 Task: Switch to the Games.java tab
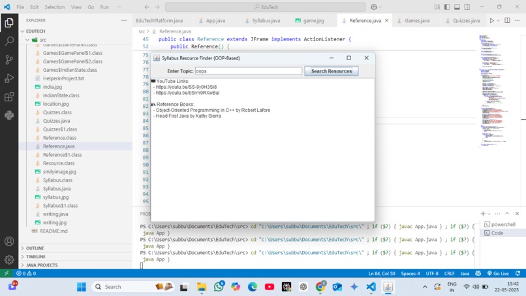pos(417,20)
